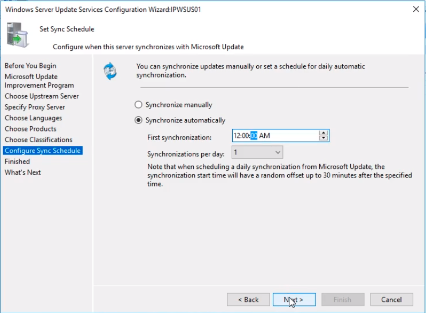Image resolution: width=426 pixels, height=313 pixels.
Task: Cancel the configuration wizard
Action: [x=391, y=300]
